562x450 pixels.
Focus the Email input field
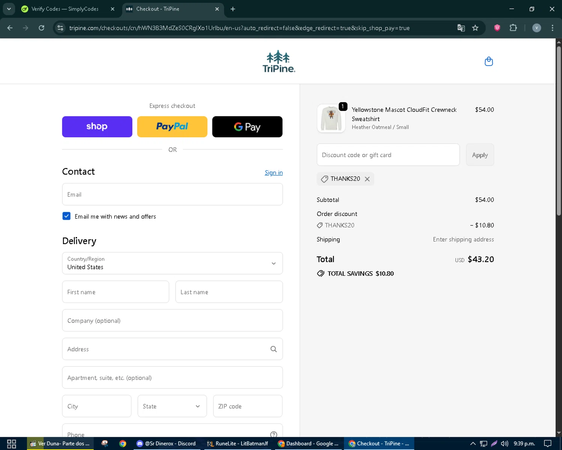(172, 194)
